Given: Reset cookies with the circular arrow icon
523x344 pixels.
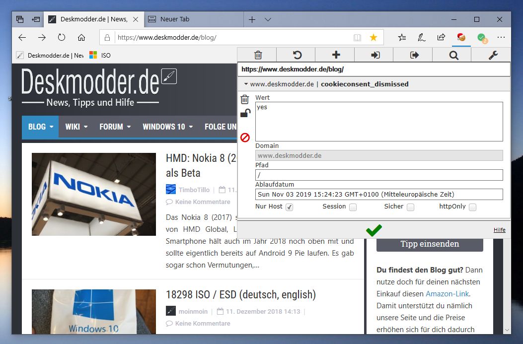Looking at the screenshot, I should [297, 55].
